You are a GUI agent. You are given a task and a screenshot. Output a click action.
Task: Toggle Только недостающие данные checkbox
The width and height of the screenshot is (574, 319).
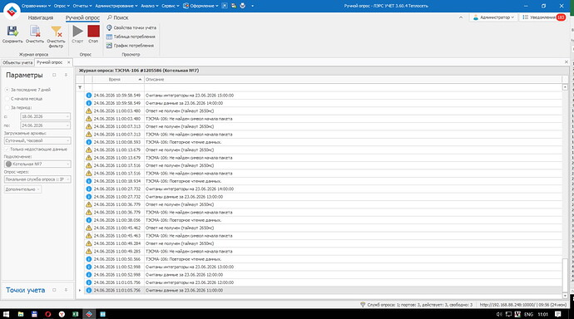click(36, 149)
